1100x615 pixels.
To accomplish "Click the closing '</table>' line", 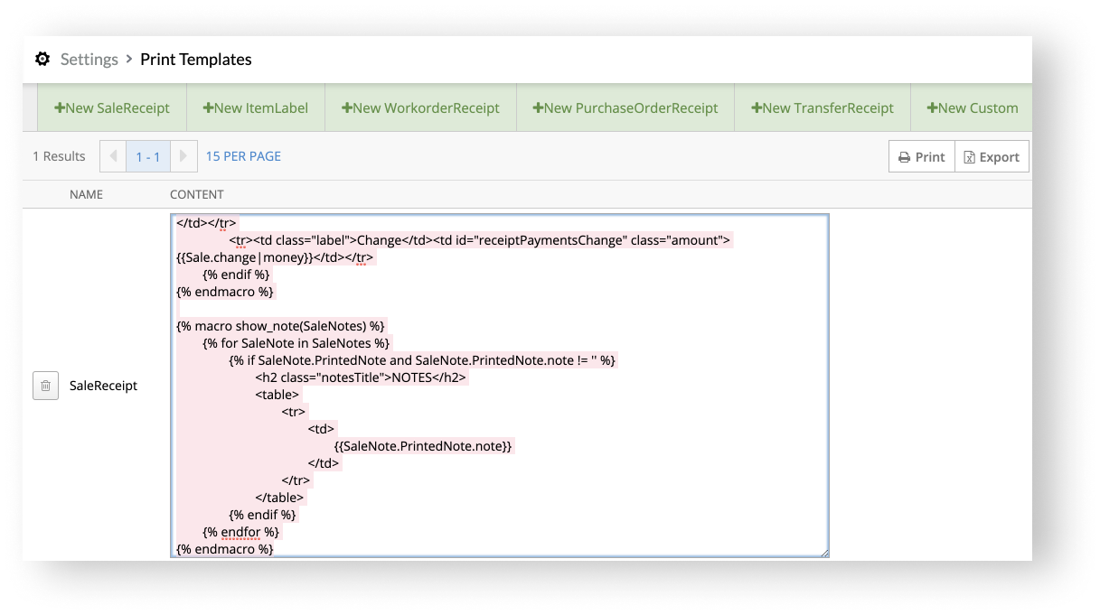I will point(280,498).
